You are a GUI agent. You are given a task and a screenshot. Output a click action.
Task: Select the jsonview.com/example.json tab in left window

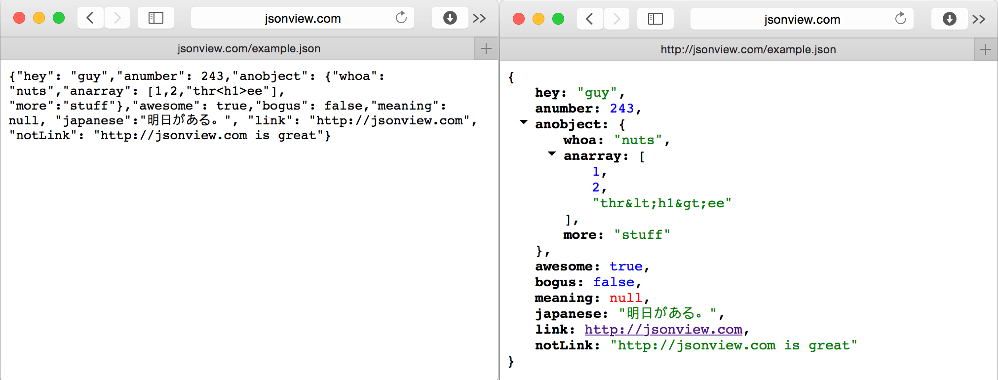point(237,48)
